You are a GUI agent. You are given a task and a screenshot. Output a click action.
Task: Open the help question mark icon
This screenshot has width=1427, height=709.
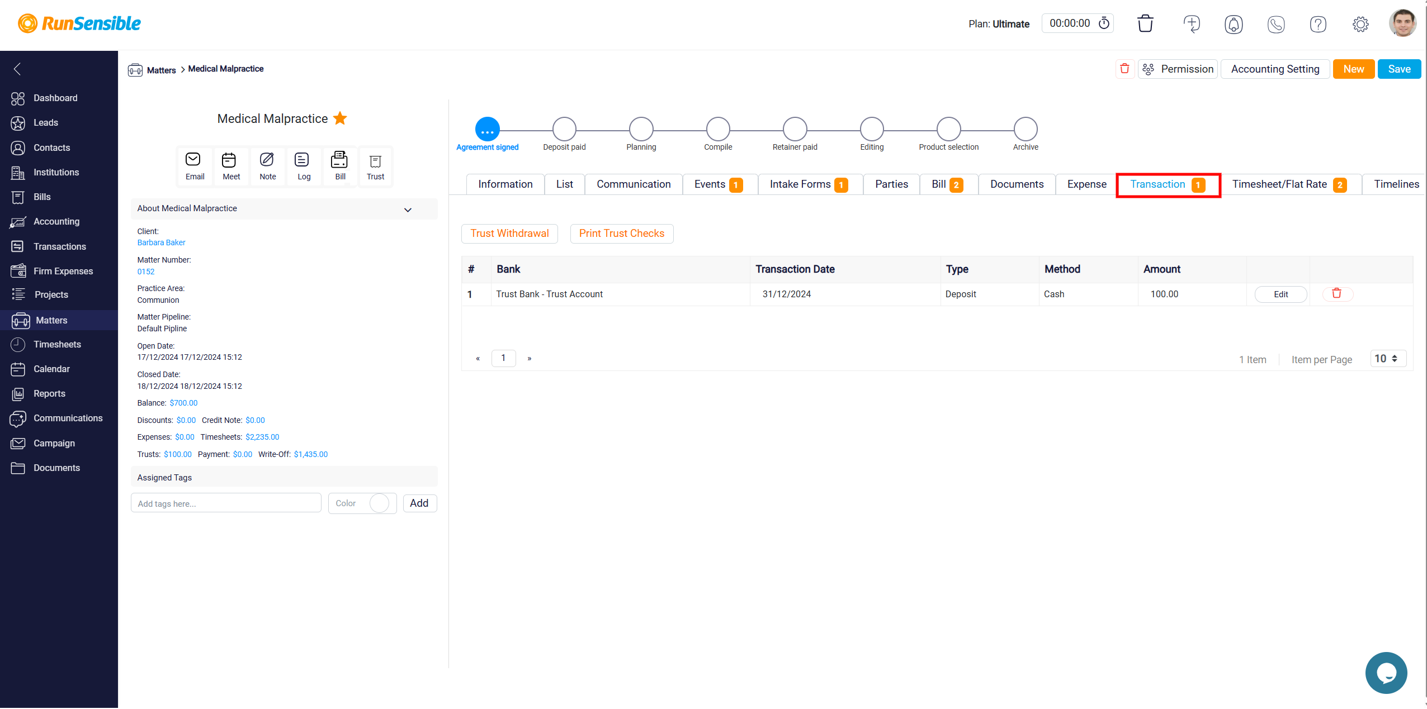[x=1318, y=24]
